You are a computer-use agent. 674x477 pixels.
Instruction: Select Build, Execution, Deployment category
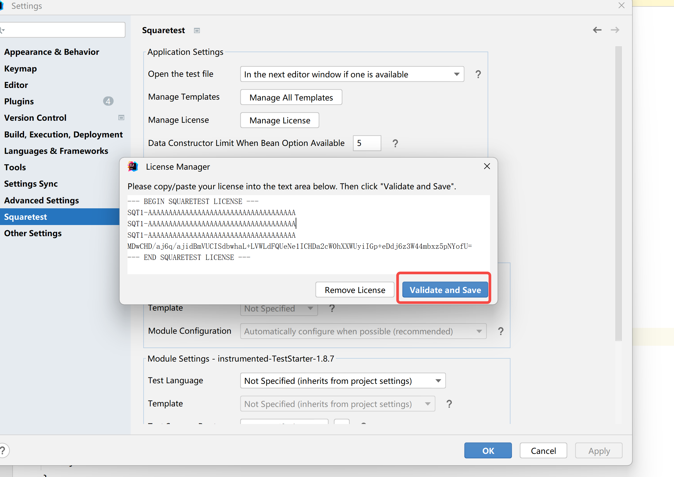[63, 134]
